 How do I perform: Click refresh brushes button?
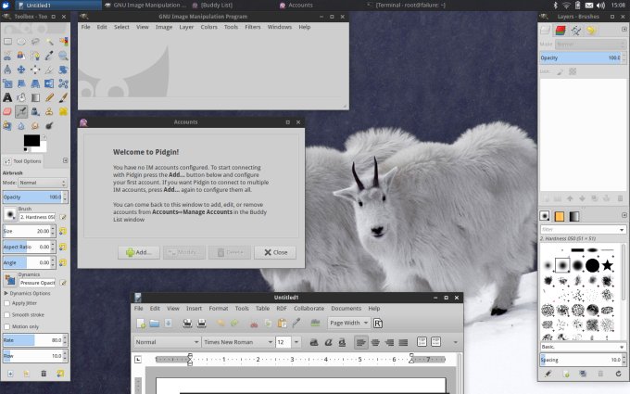pos(618,374)
